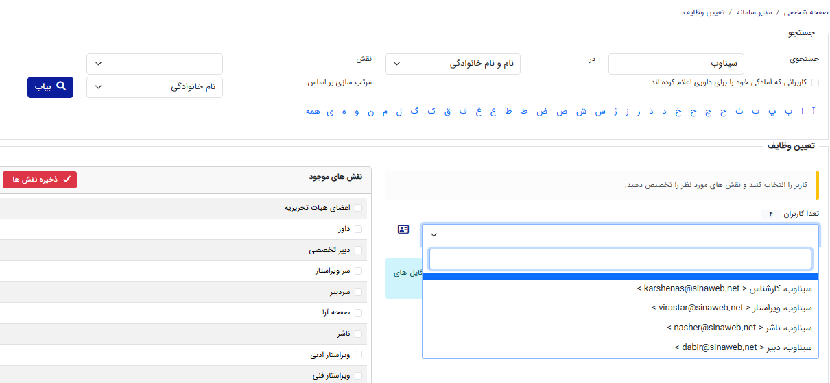Image resolution: width=830 pixels, height=383 pixels.
Task: Click the بیاب search button
Action: tap(50, 87)
